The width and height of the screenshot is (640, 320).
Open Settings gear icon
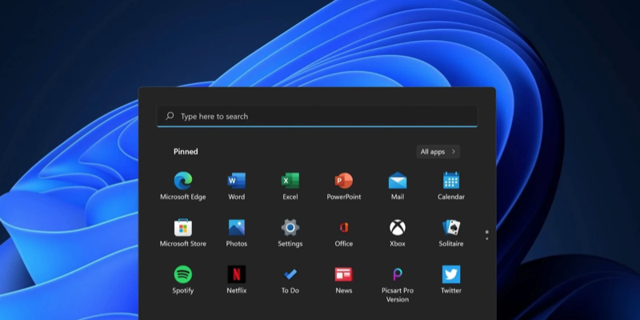point(290,228)
